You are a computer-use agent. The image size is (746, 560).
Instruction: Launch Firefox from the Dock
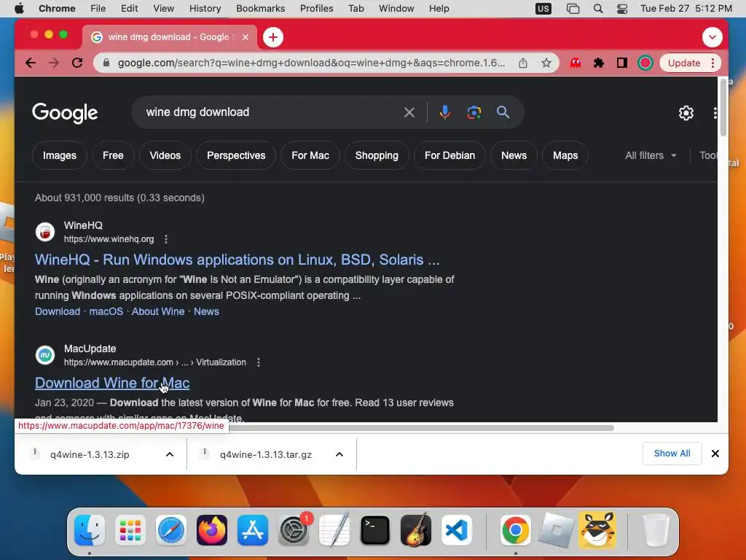(212, 530)
